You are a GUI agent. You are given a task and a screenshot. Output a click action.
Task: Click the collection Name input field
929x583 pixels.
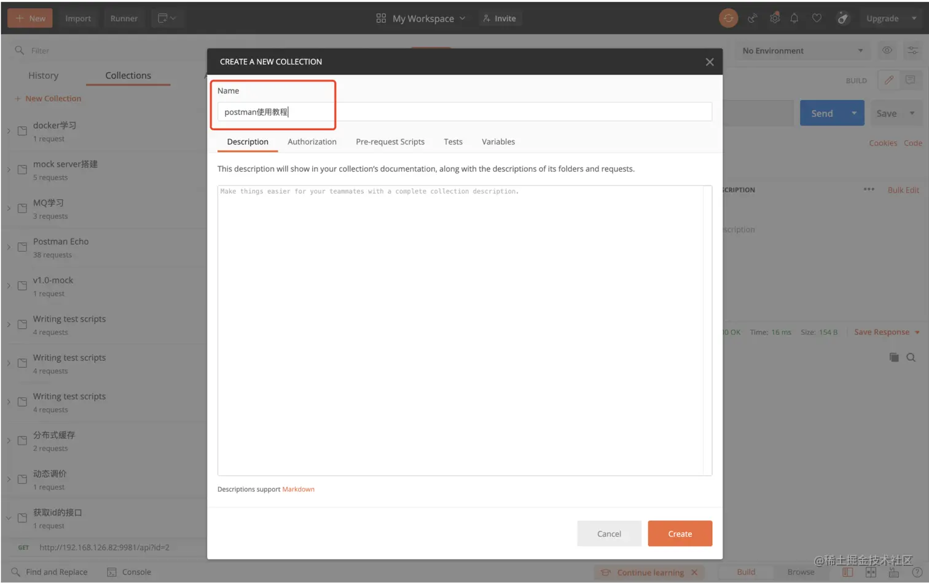coord(464,112)
